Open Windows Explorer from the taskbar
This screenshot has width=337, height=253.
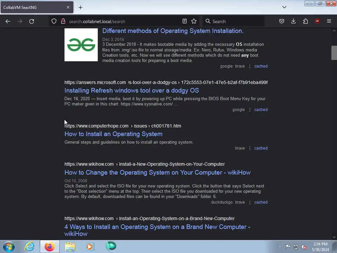(x=70, y=246)
